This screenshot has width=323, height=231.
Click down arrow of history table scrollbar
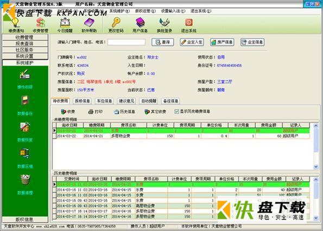(315, 218)
